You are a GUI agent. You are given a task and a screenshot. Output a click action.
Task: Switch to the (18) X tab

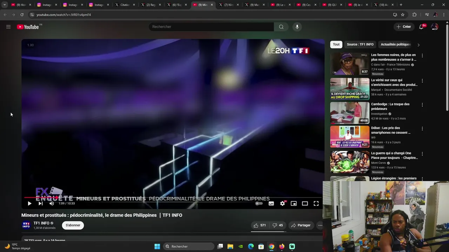(384, 5)
